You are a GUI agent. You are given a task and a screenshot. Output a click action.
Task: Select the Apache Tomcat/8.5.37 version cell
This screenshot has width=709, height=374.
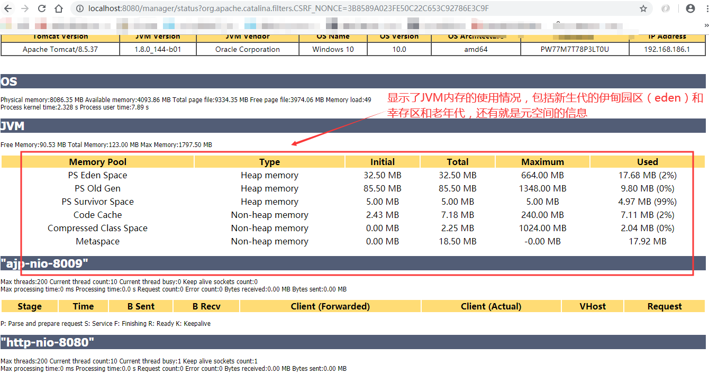click(x=60, y=49)
